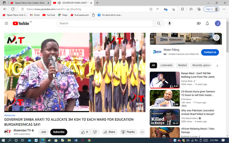Click the search magnifier button
Image resolution: width=229 pixels, height=143 pixels.
[158, 23]
